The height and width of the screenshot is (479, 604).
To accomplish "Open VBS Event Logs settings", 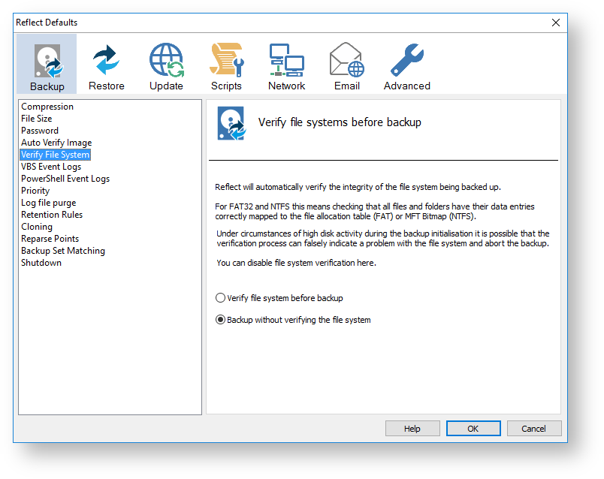I will [x=51, y=167].
